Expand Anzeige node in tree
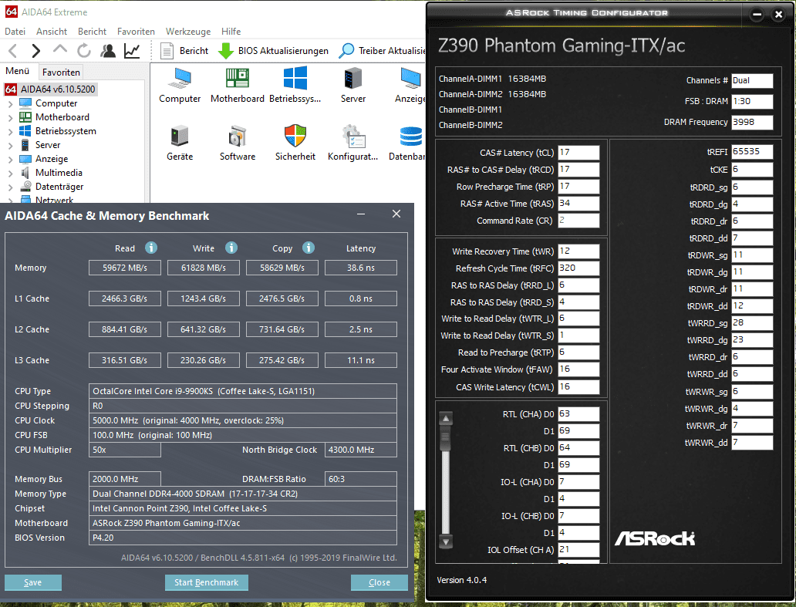The image size is (796, 607). tap(11, 160)
